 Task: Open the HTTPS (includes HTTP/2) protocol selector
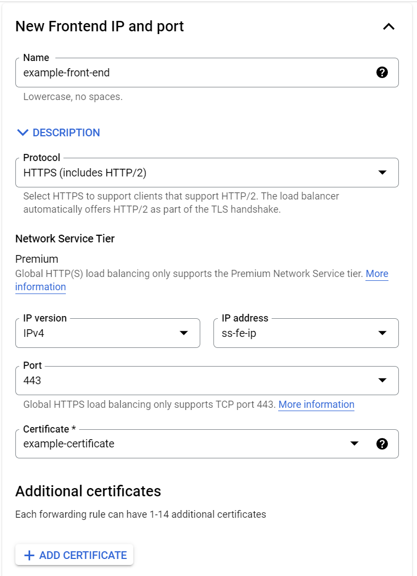192,173
